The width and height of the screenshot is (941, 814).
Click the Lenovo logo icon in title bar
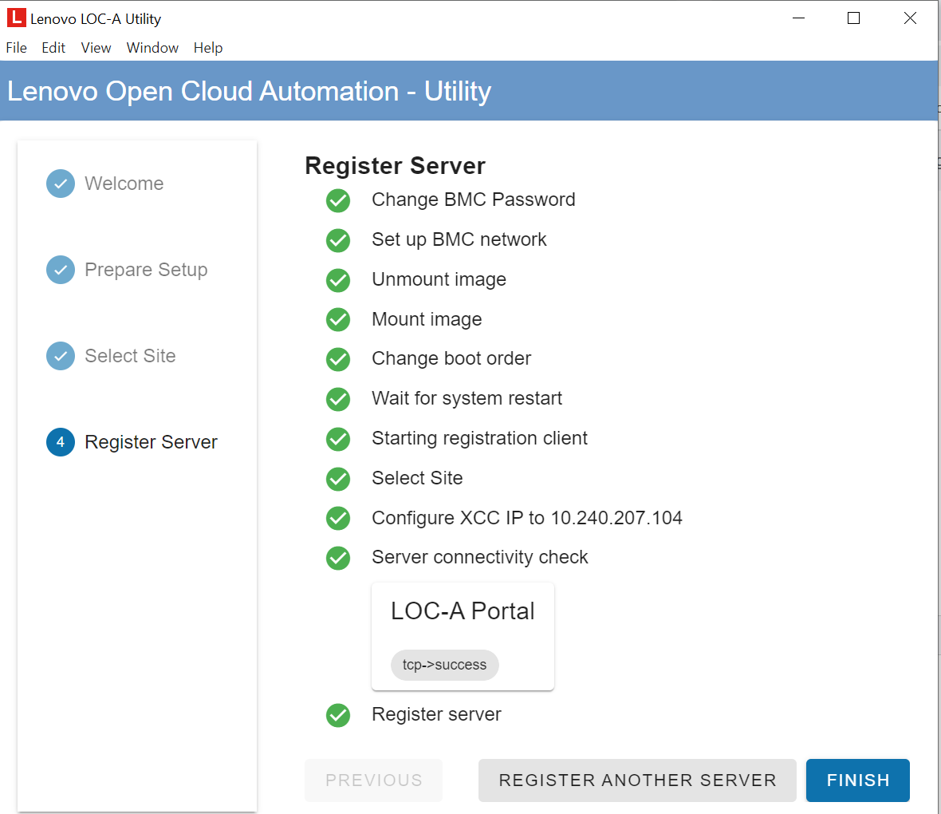coord(16,18)
